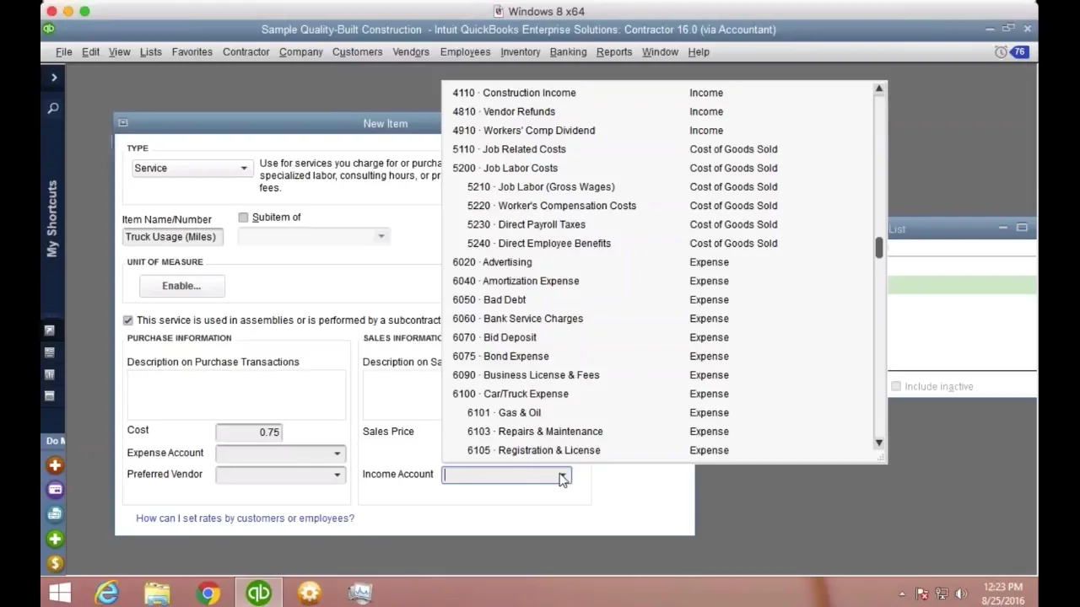This screenshot has height=607, width=1080.
Task: Click the volume icon in system tray
Action: [961, 594]
